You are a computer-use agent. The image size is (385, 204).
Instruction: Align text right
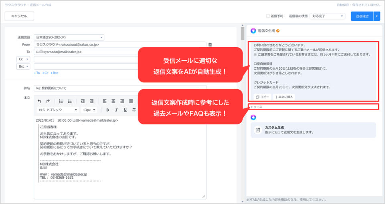pos(122,101)
